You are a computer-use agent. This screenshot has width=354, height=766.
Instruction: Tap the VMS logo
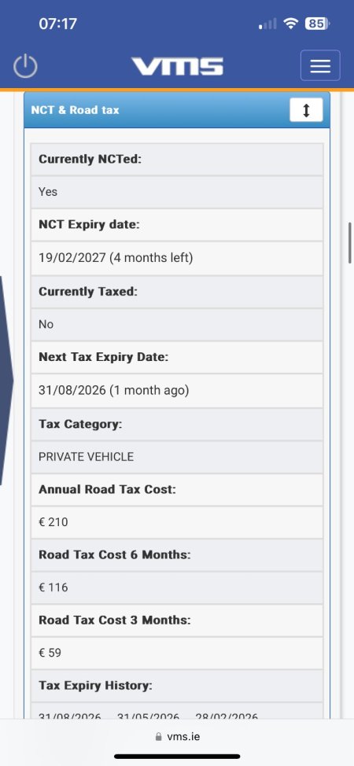tap(177, 66)
